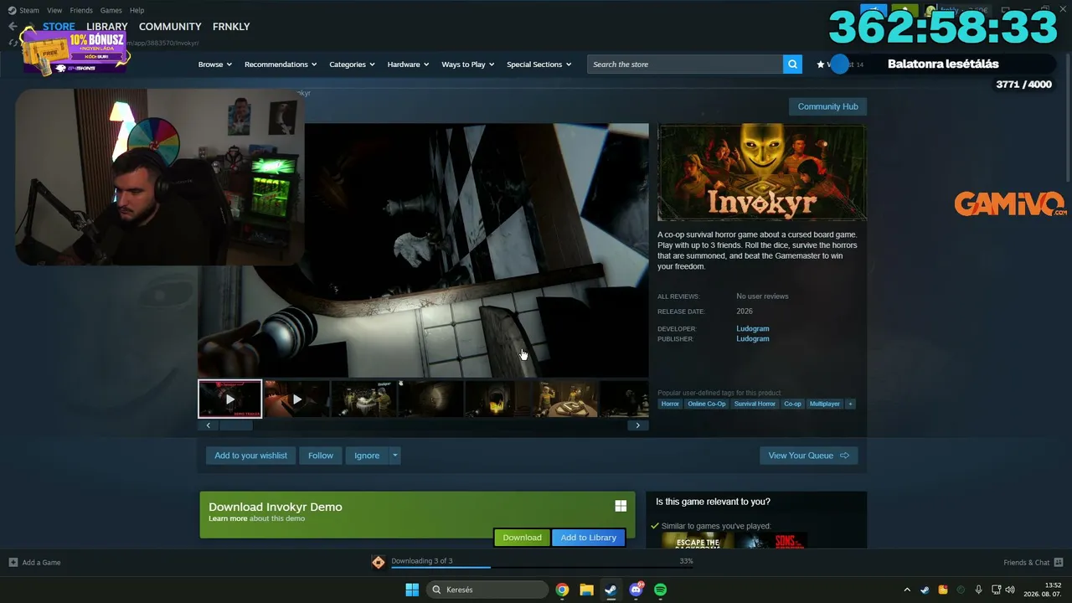The image size is (1072, 603).
Task: Click the Invokyr header capsule image
Action: (x=761, y=173)
